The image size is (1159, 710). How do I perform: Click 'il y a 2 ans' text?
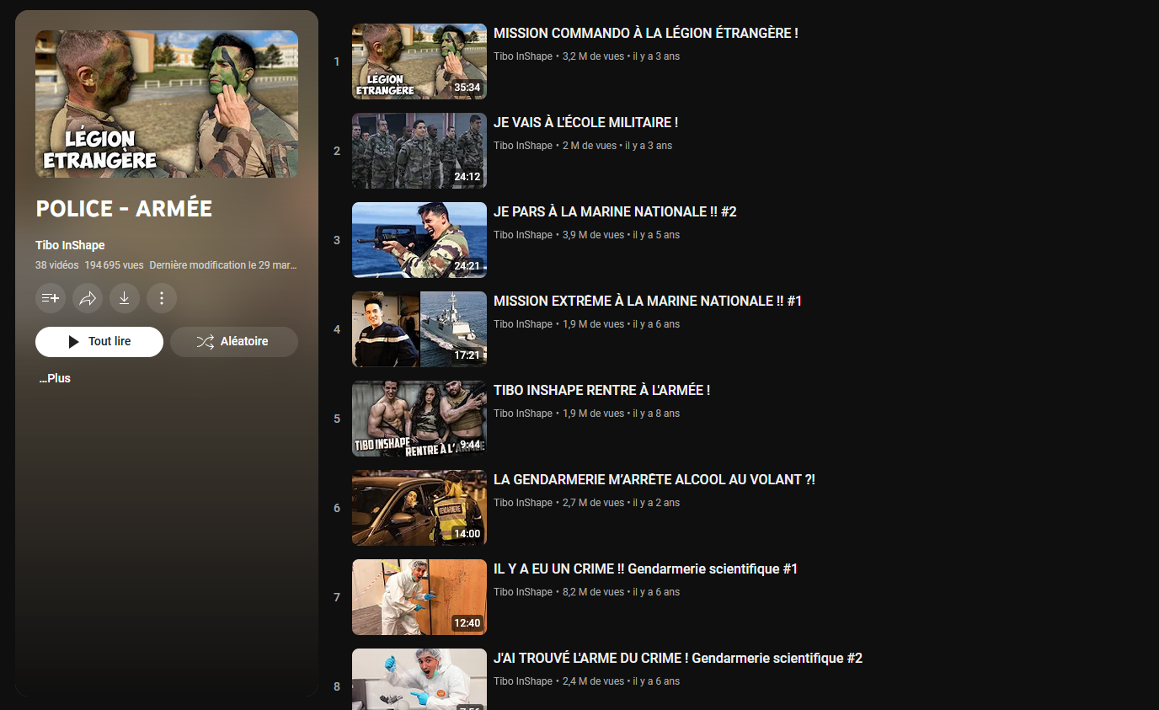click(657, 503)
